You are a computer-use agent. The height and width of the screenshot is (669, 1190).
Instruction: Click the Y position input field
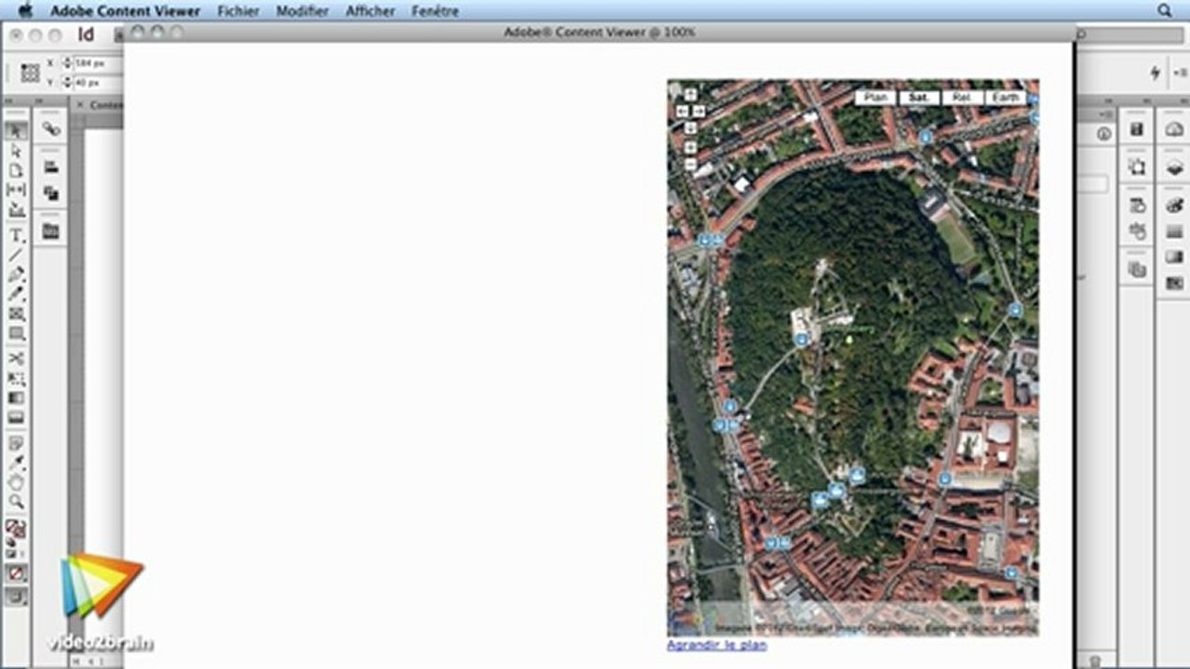[97, 83]
